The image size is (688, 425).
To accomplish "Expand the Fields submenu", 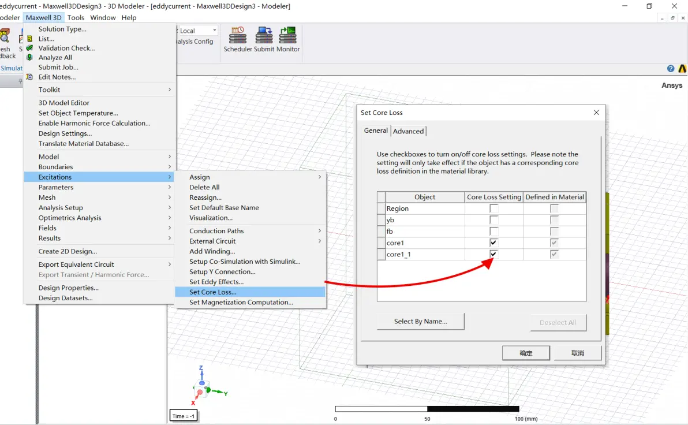I will point(100,228).
